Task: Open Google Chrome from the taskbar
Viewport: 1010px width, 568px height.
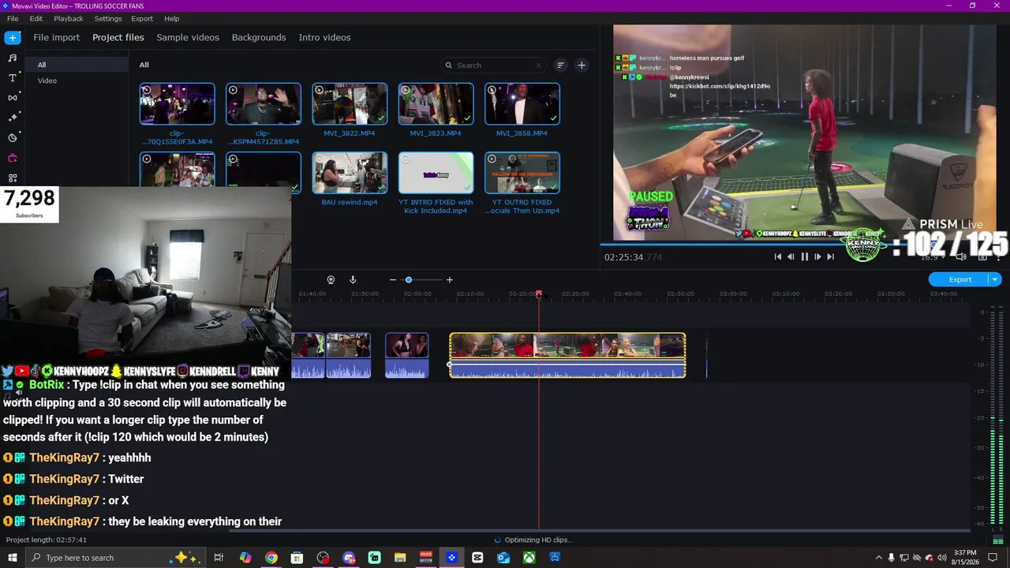Action: click(271, 558)
